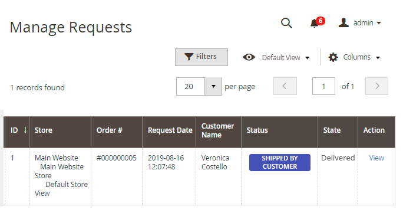Click the Columns gear icon
The width and height of the screenshot is (403, 213).
tap(333, 57)
